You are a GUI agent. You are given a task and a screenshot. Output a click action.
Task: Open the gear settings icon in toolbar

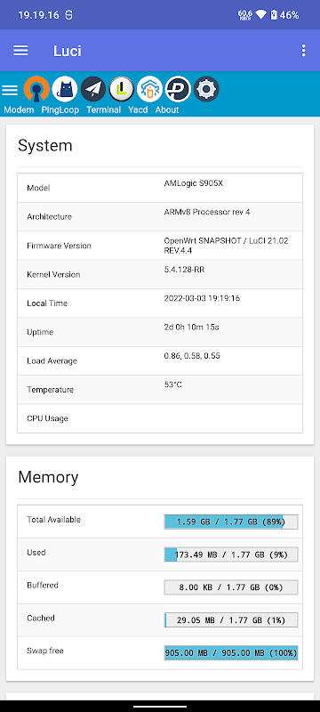point(207,89)
